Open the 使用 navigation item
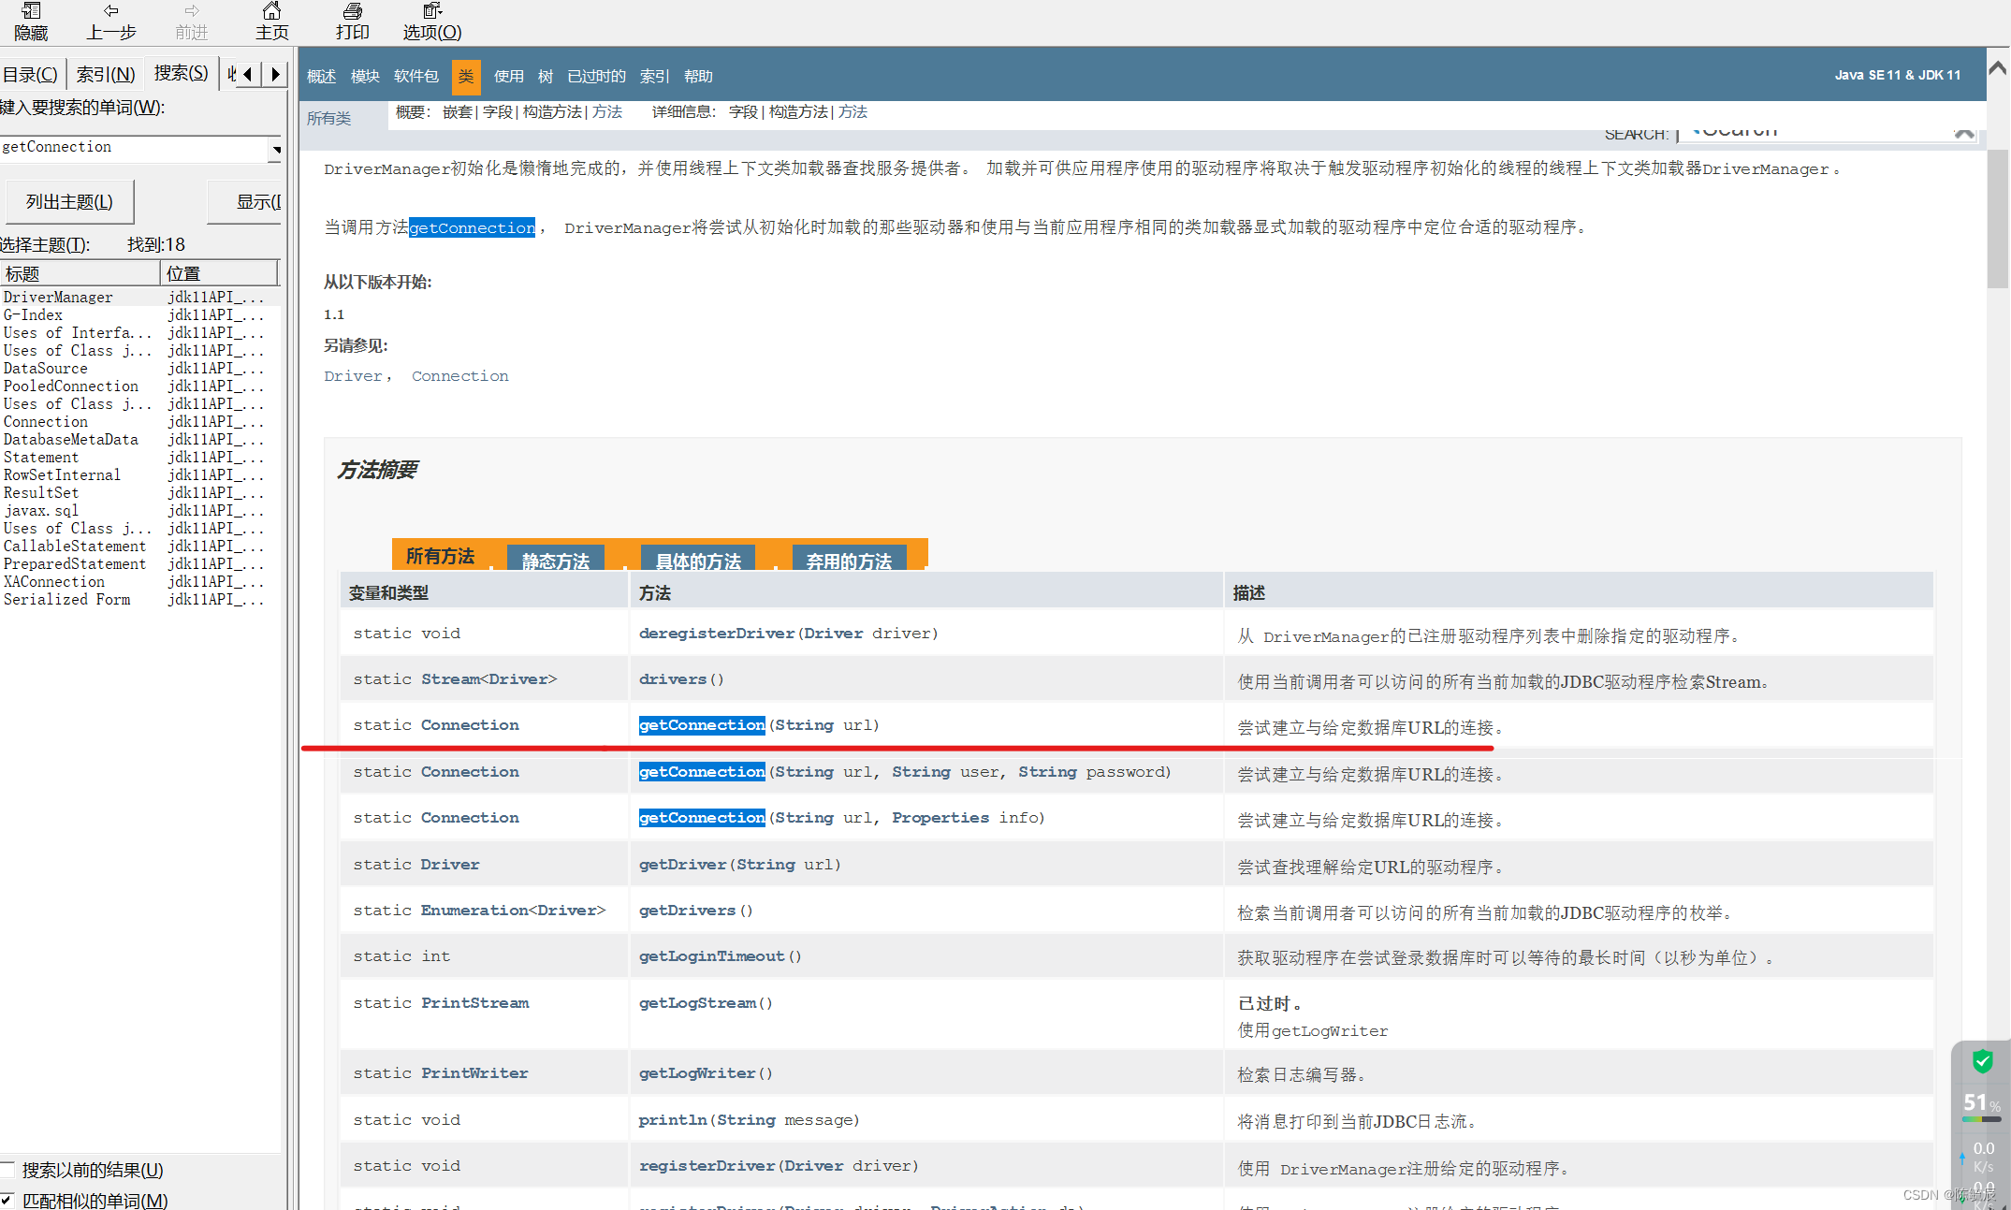Screen dimensions: 2011x1210 [509, 76]
